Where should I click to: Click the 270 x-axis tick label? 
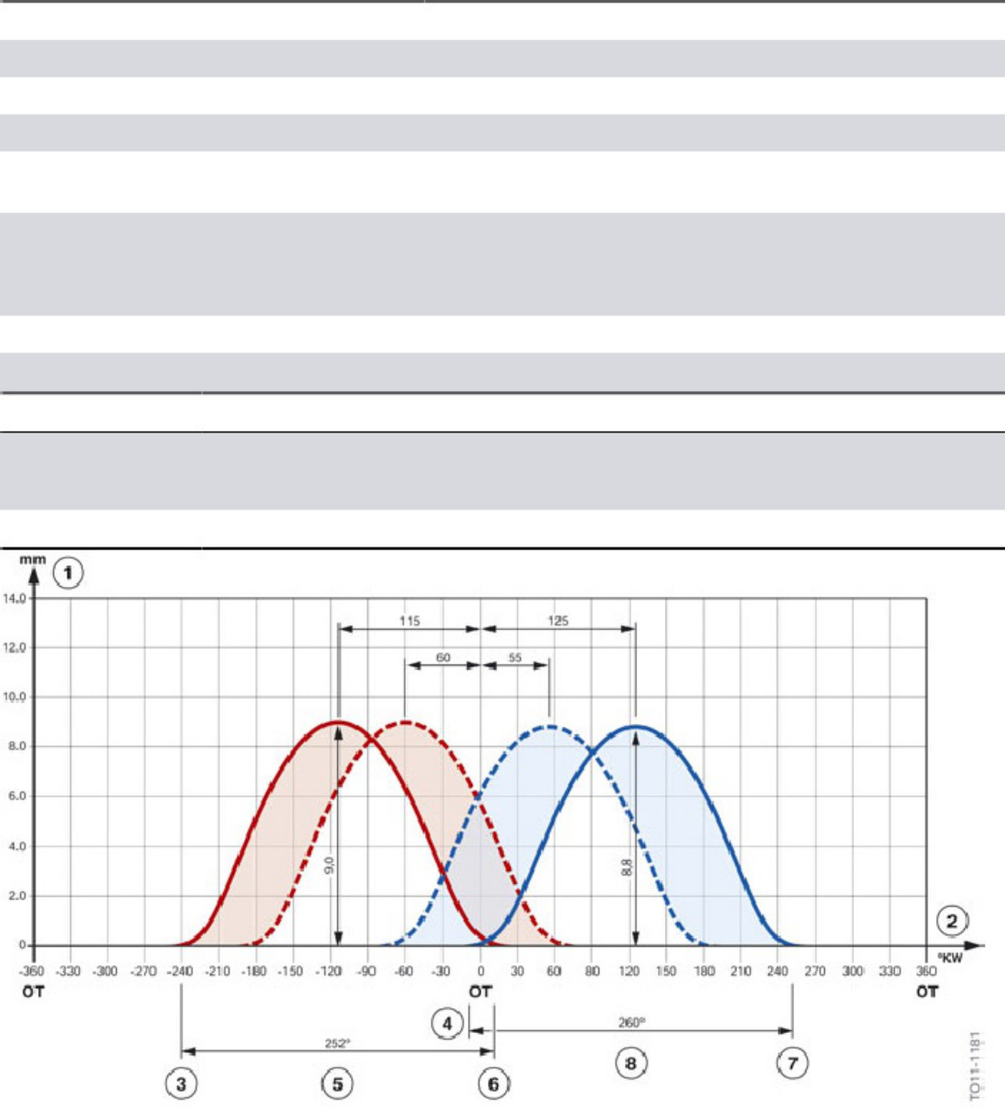(x=816, y=972)
